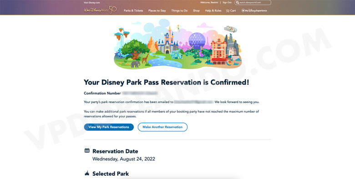Open the Parks & Tickets menu
The width and height of the screenshot is (355, 179).
pos(133,10)
